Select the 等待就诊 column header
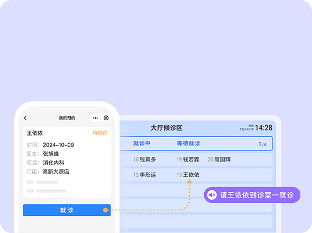This screenshot has height=233, width=312. coord(188,144)
